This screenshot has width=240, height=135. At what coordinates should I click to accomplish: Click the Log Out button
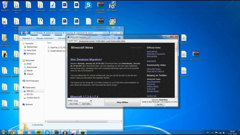tap(159, 104)
